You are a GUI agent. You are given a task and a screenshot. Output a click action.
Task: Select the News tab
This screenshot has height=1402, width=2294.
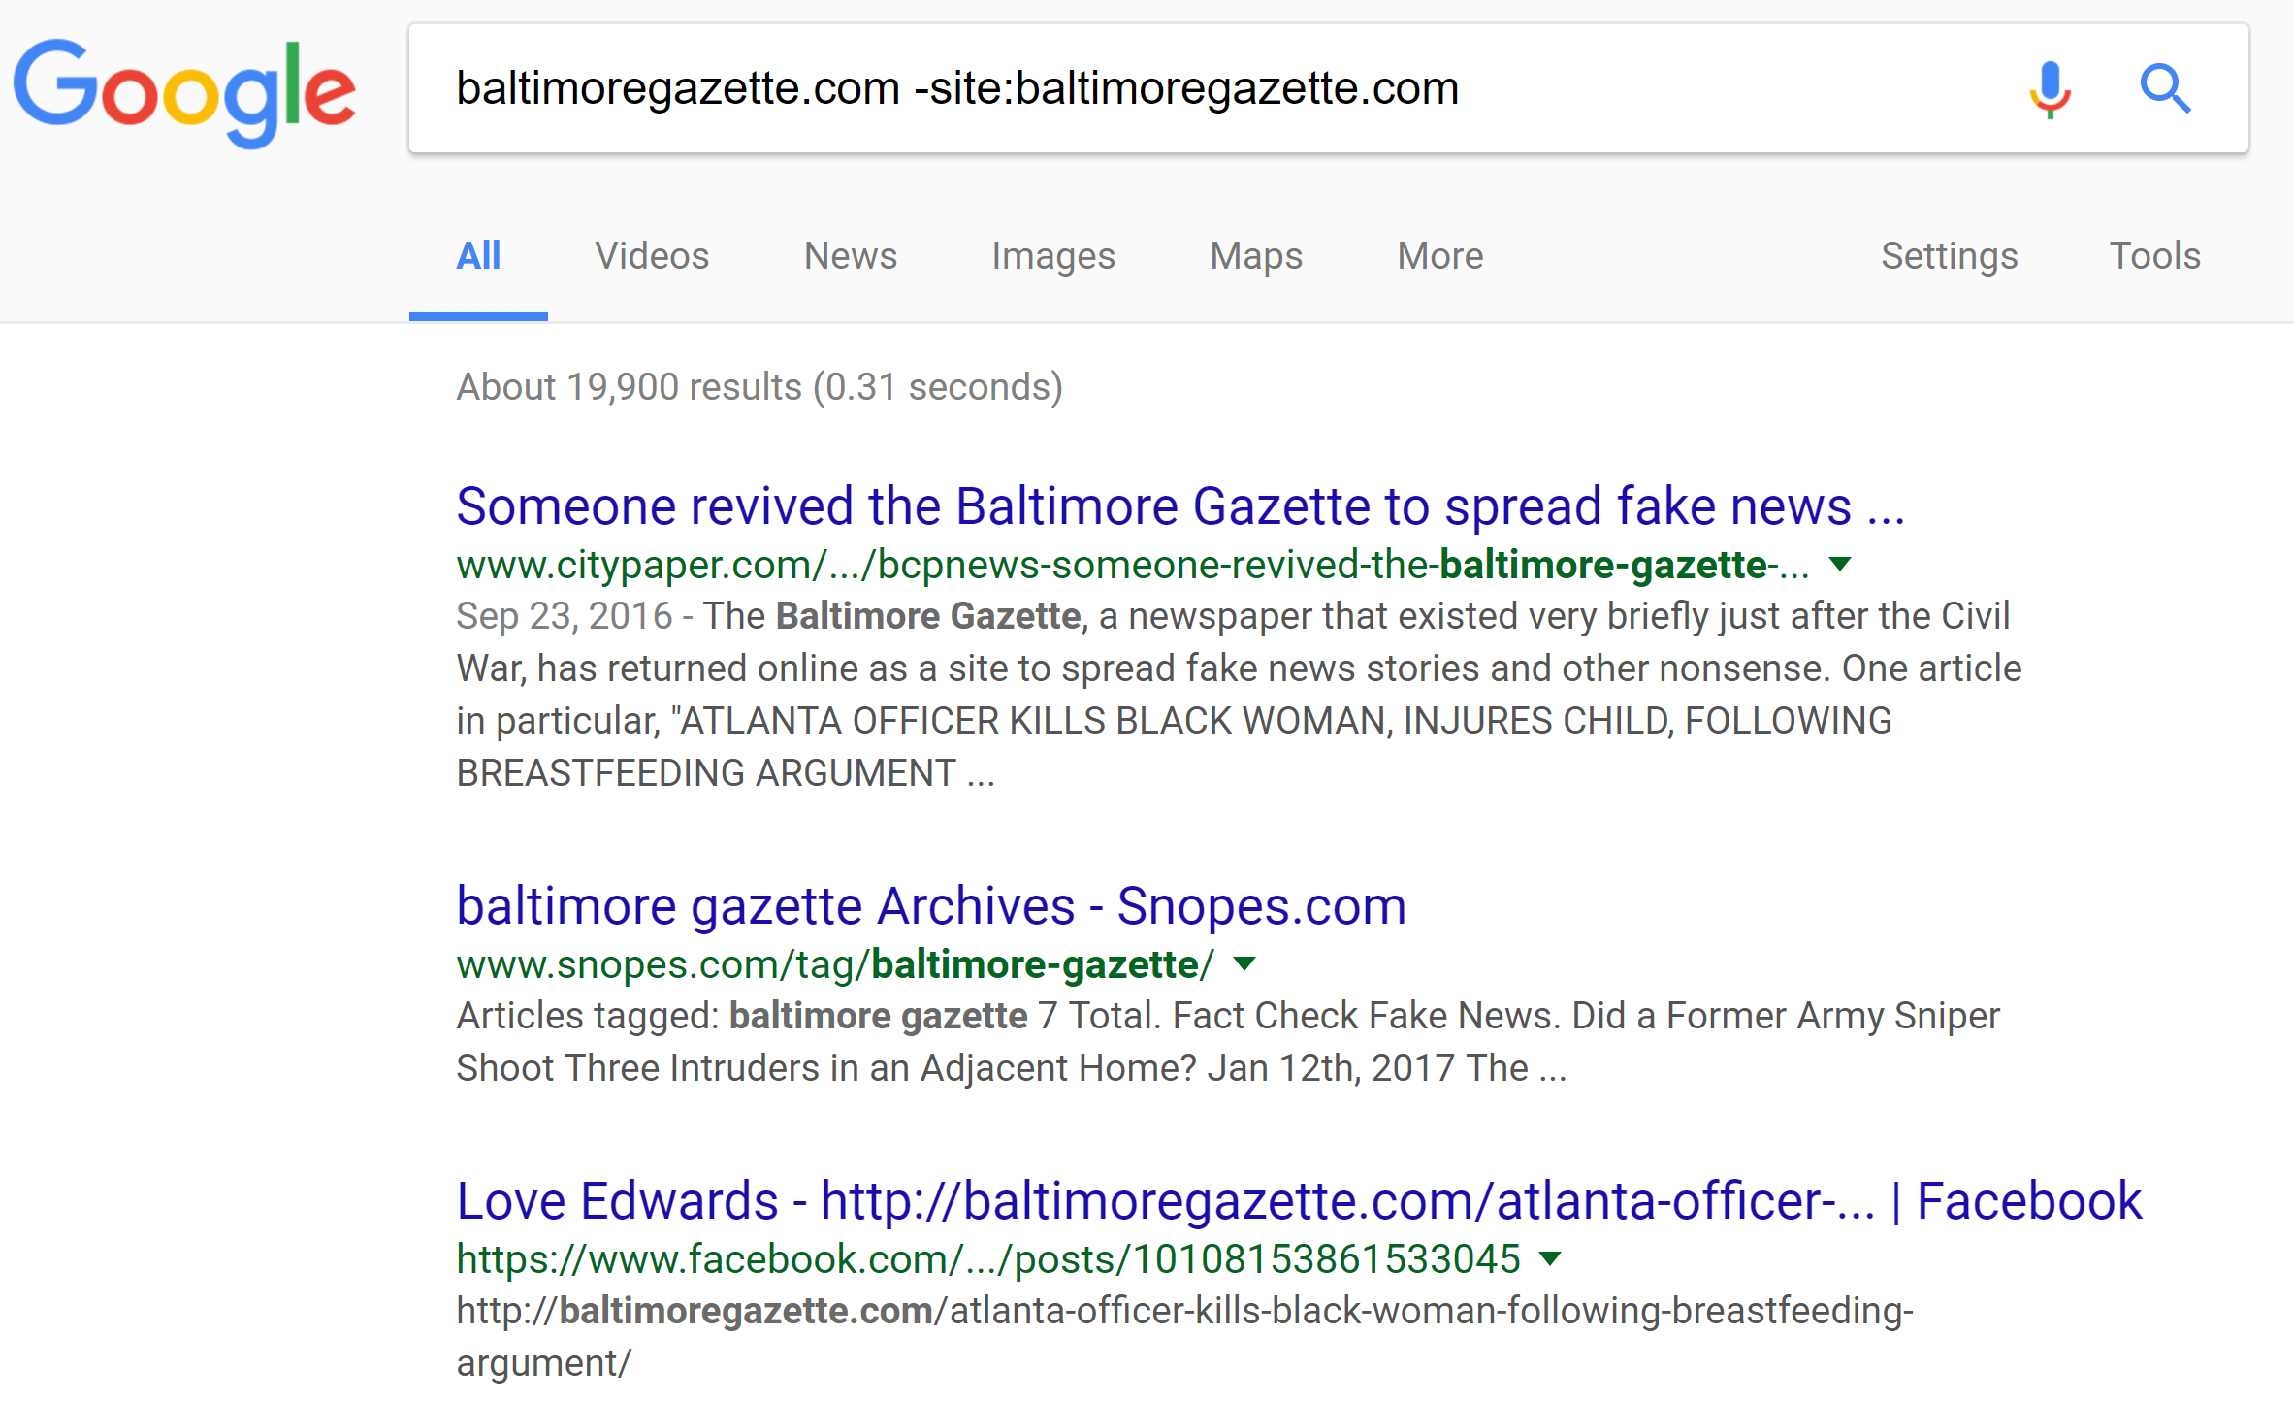849,254
